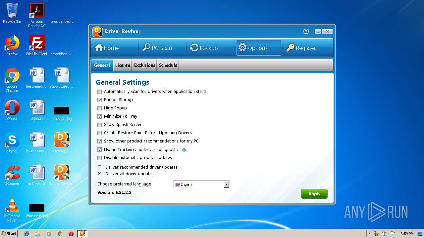
Task: Uncheck Usage Tracking and Drivers diagnostics
Action: pyautogui.click(x=100, y=149)
